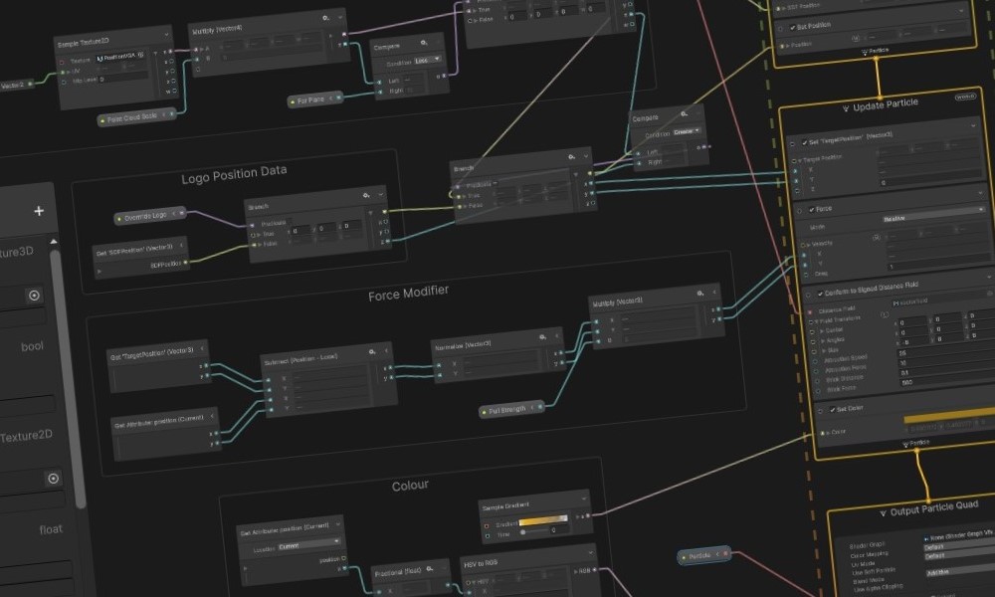Disable the Set Color block checkbox
The height and width of the screenshot is (597, 995).
[832, 410]
